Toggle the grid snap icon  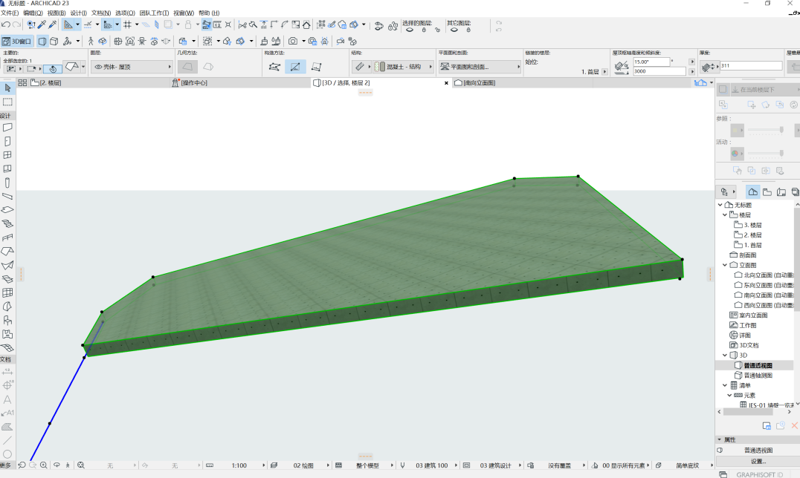128,24
